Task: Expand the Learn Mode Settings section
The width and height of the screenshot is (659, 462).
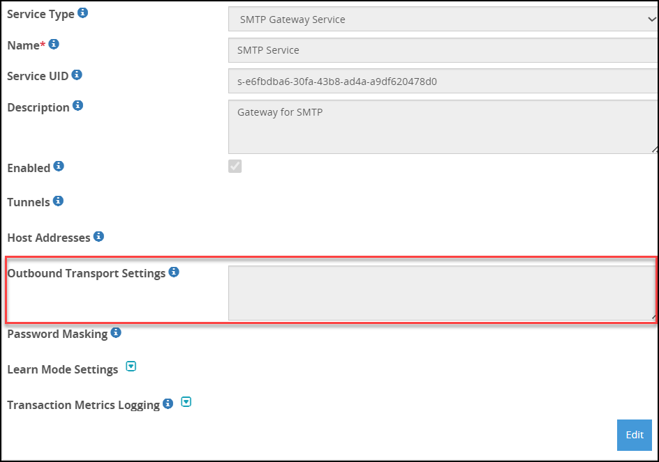Action: coord(131,367)
